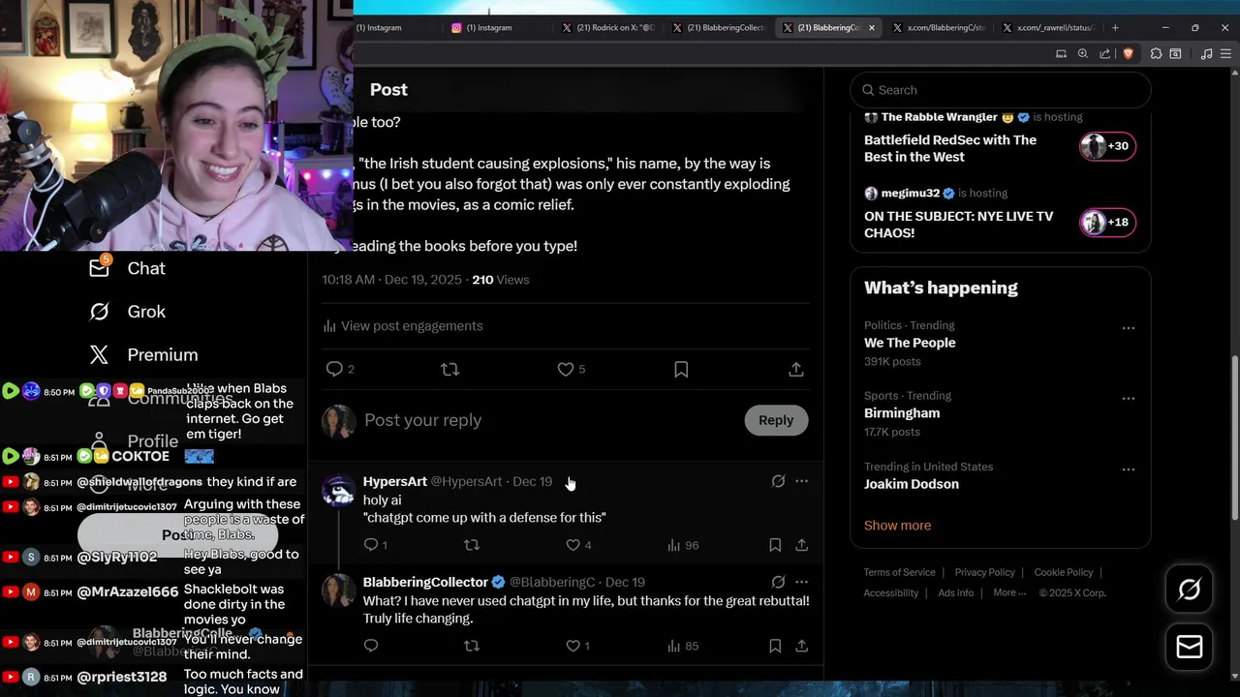1240x697 pixels.
Task: Open more options on HypersArt reply
Action: point(801,481)
